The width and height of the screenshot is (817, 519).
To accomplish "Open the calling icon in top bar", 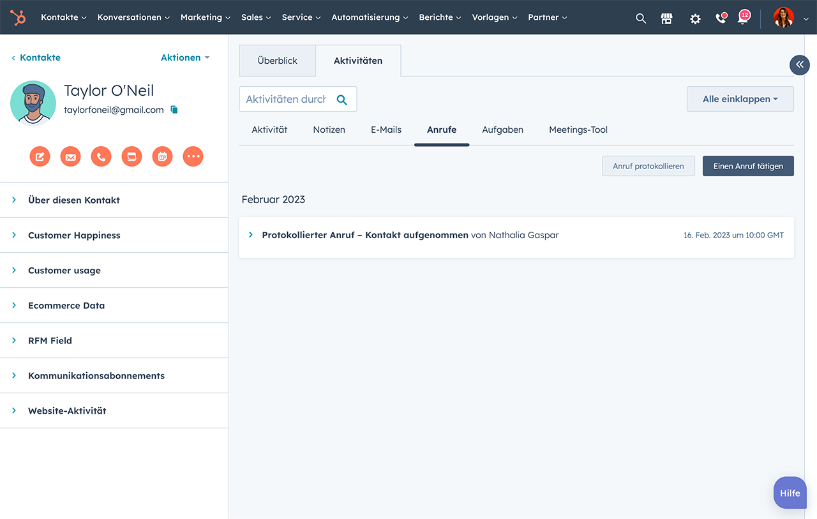I will 721,19.
